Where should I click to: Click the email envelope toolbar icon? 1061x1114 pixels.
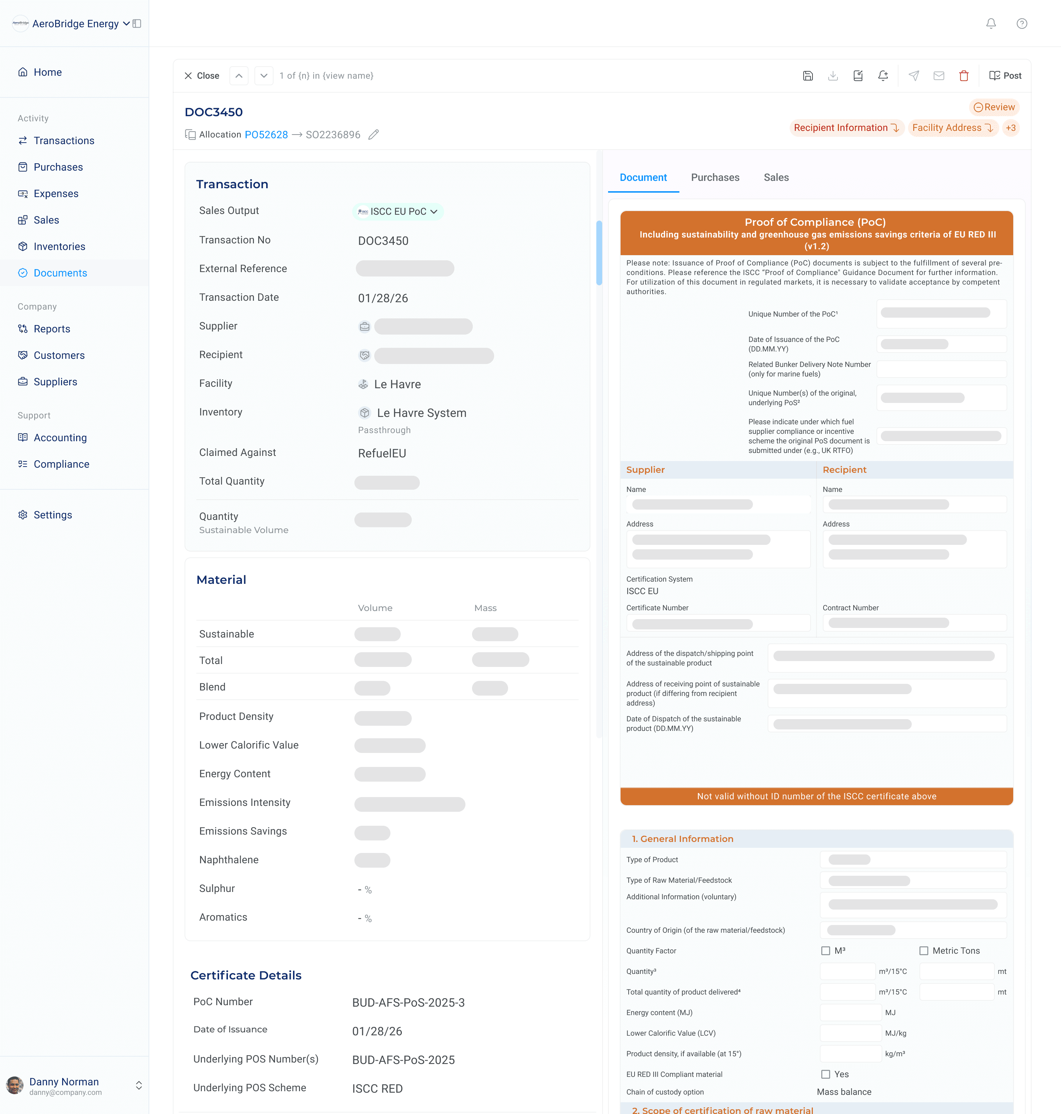[x=939, y=76]
